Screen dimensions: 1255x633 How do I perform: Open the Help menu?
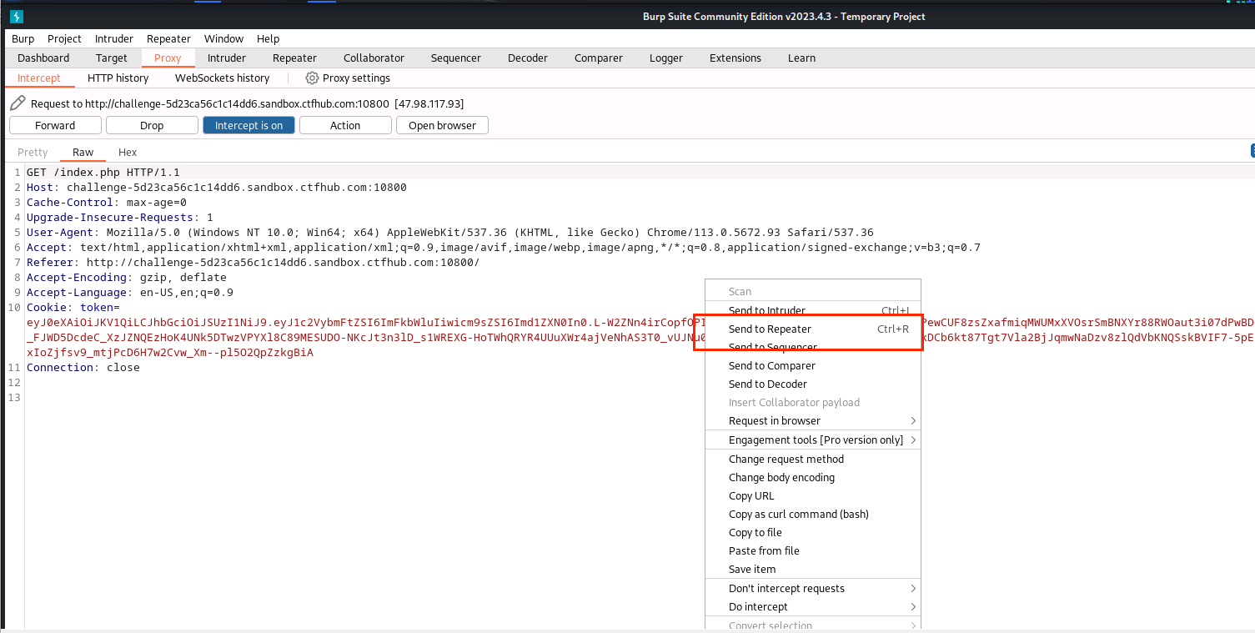pyautogui.click(x=268, y=38)
